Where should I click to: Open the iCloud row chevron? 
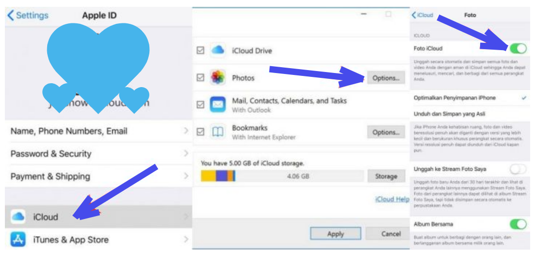[x=186, y=217]
